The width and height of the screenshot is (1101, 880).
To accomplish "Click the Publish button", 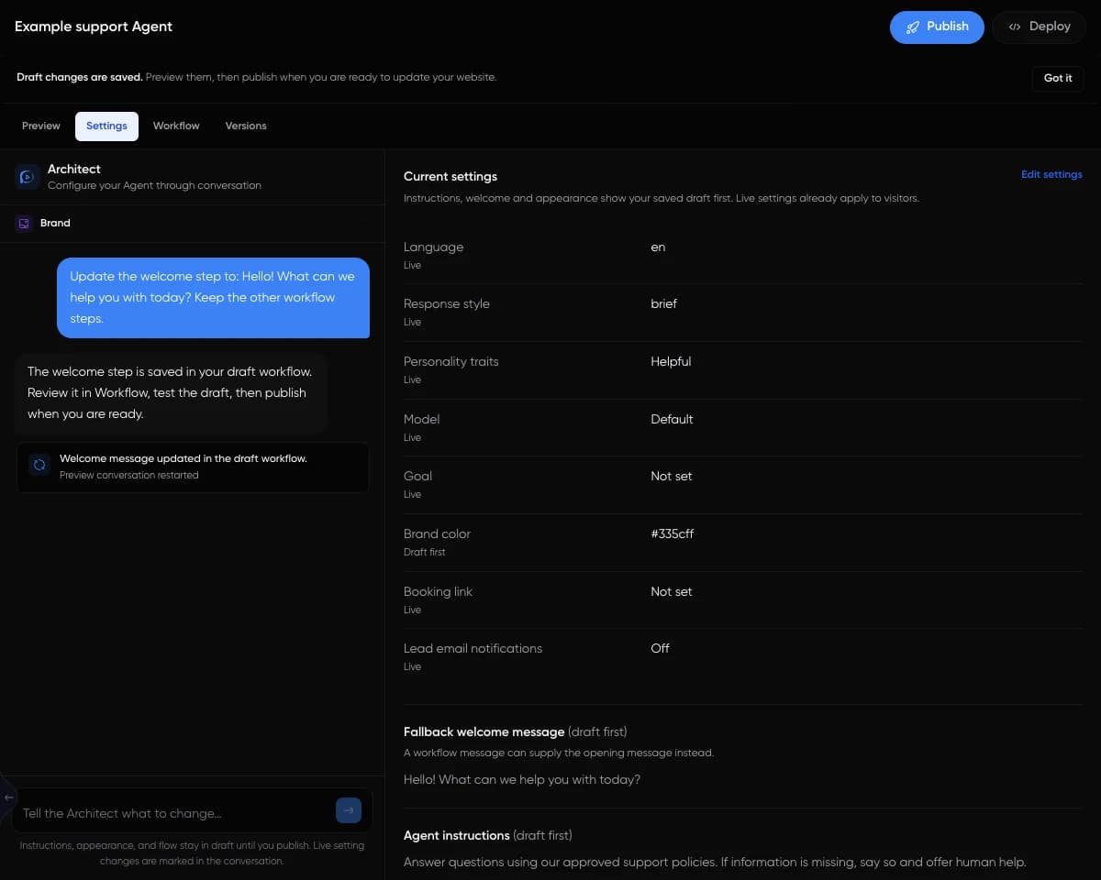I will (937, 27).
